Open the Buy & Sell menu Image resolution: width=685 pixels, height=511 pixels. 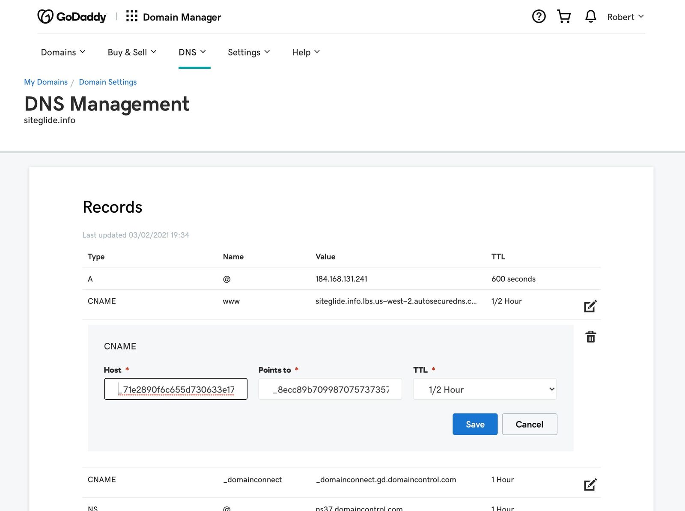(132, 52)
